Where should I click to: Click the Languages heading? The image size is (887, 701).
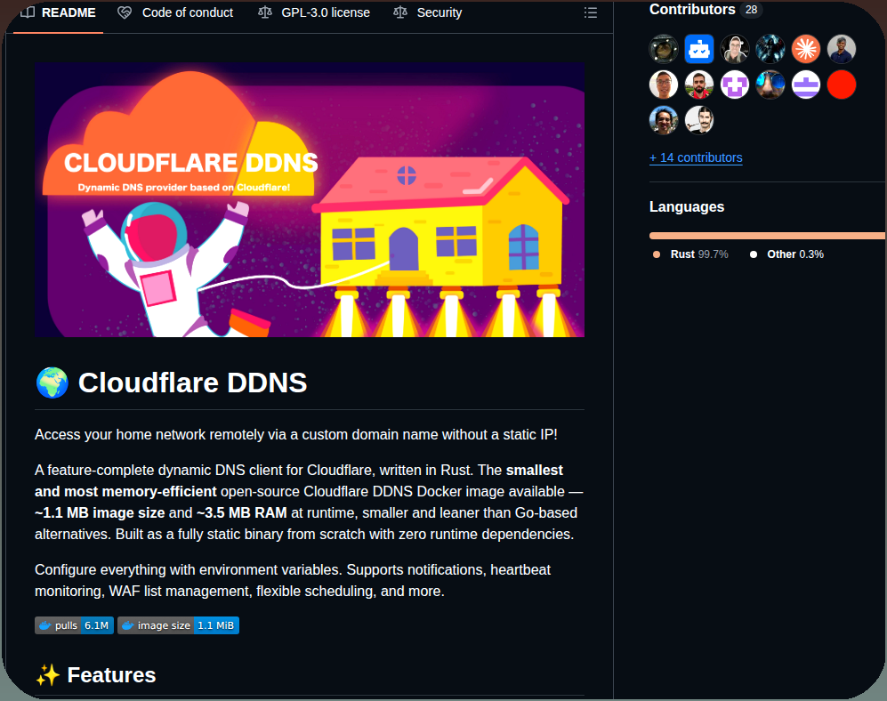tap(687, 207)
